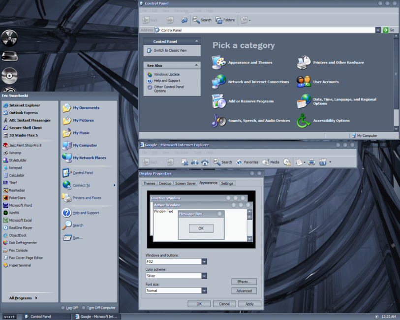The width and height of the screenshot is (400, 320).
Task: Collapse the Control Panel sidebar section
Action: 197,41
